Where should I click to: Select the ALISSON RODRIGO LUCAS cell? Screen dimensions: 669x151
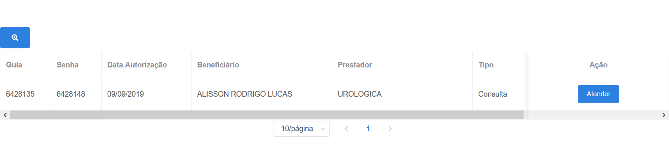[x=245, y=94]
